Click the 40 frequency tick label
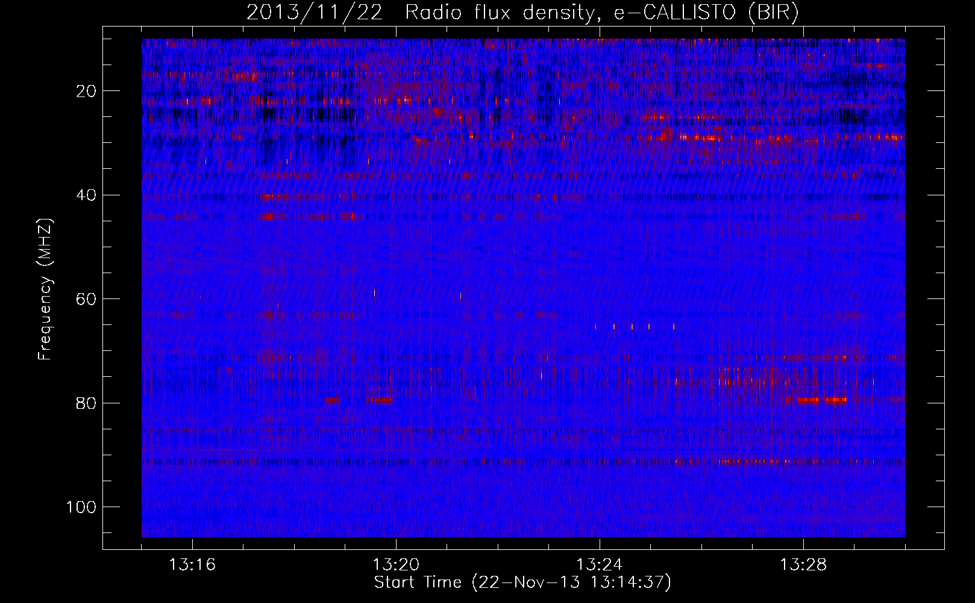 (x=87, y=195)
